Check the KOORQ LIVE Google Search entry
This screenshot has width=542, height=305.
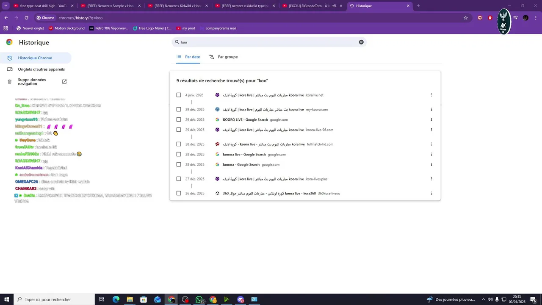pos(179,119)
